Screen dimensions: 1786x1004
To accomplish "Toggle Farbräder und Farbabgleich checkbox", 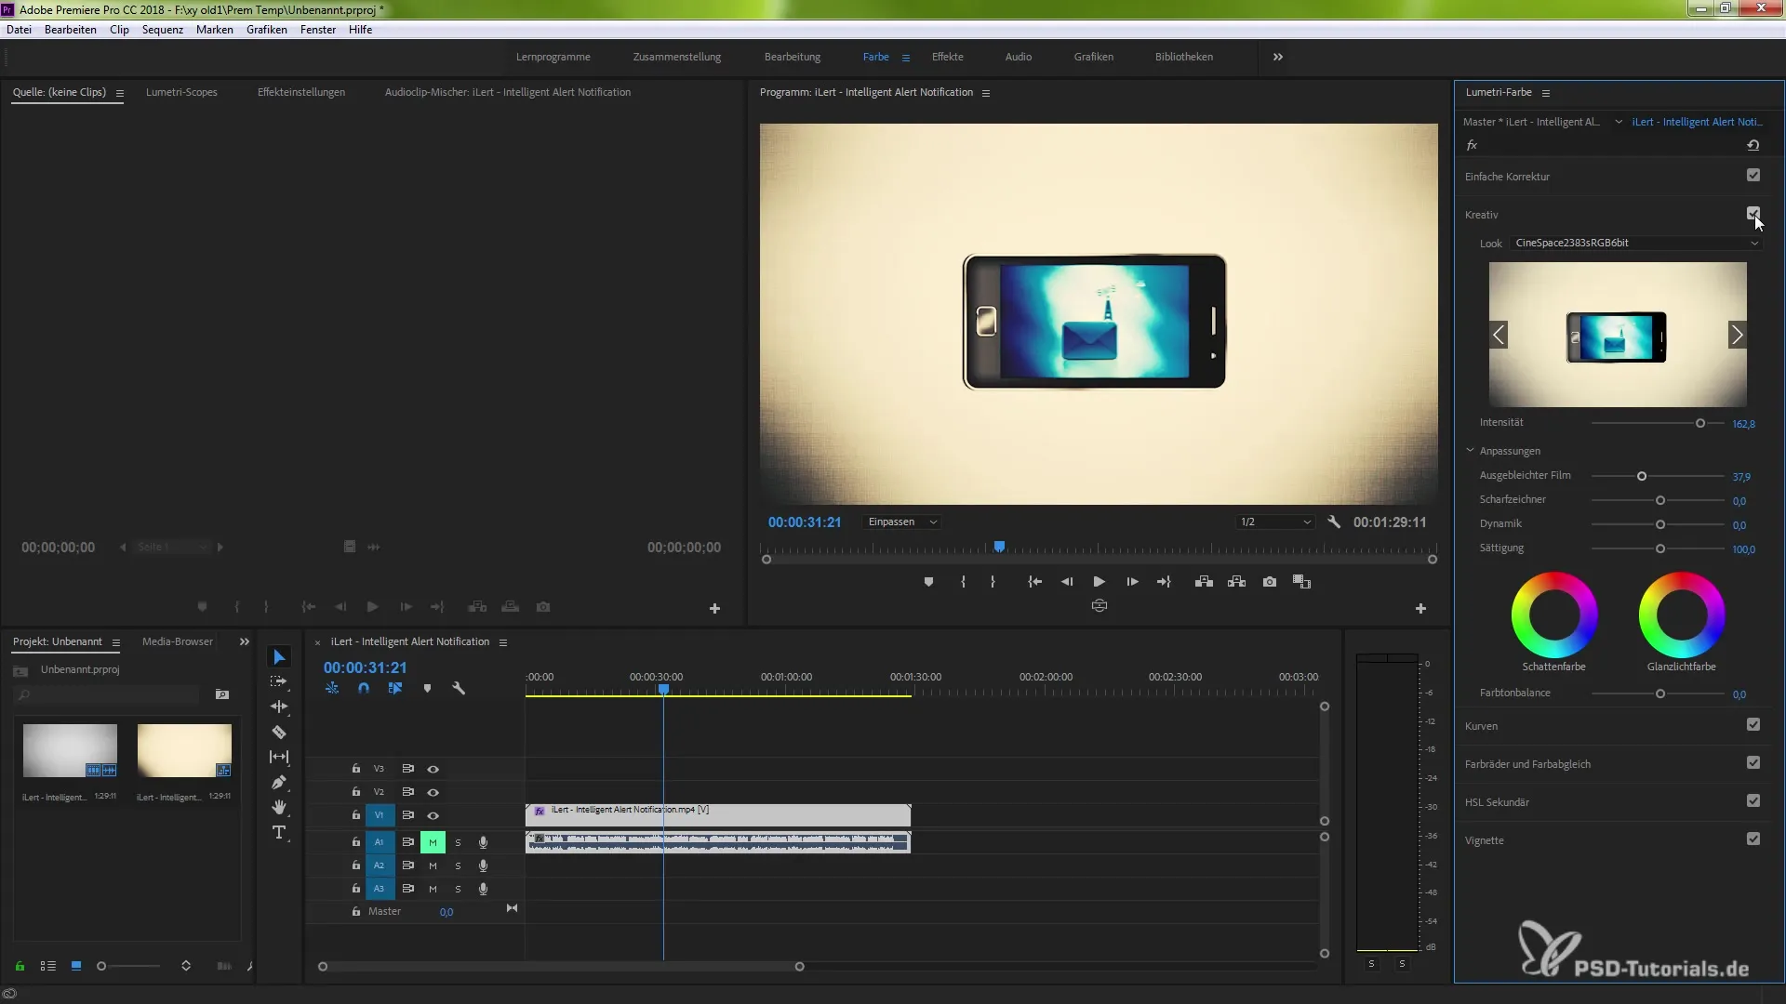I will 1753,763.
